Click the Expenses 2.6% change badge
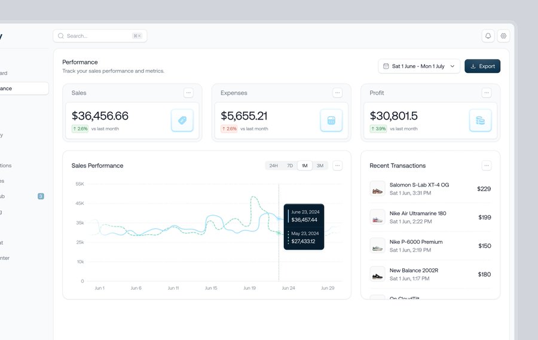This screenshot has height=340, width=538. pos(229,128)
